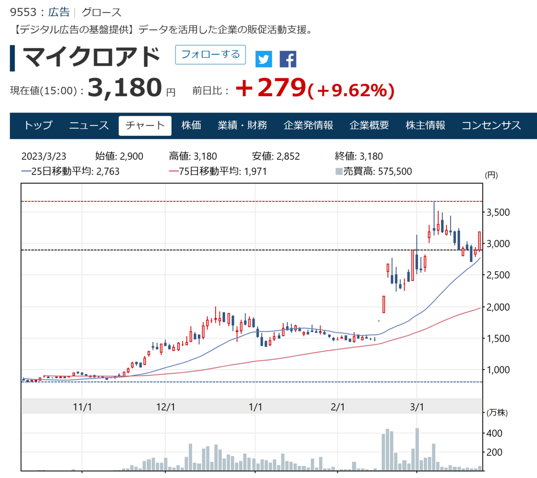
Task: Click the current price 3,180
Action: click(x=125, y=87)
